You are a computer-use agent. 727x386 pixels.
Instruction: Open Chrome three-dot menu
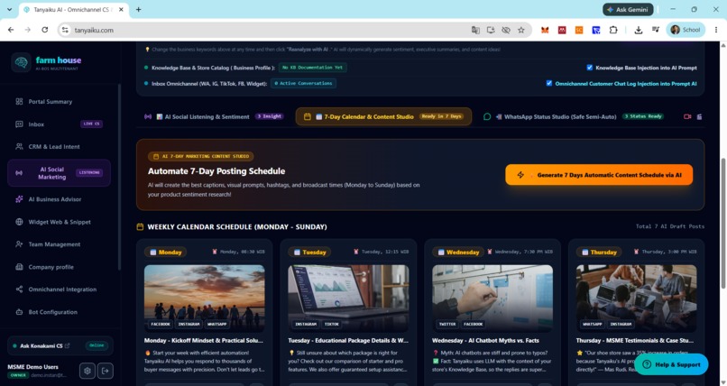pos(716,30)
